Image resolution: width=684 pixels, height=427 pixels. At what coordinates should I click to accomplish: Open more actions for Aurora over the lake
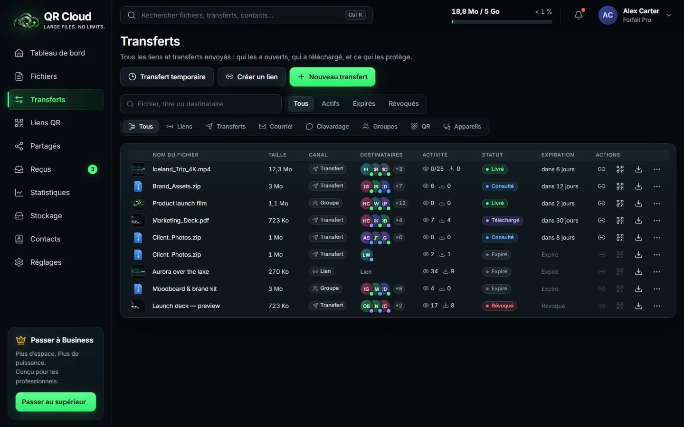point(657,272)
